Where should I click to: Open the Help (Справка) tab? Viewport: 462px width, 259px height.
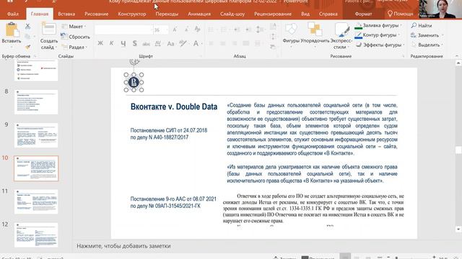tap(328, 14)
